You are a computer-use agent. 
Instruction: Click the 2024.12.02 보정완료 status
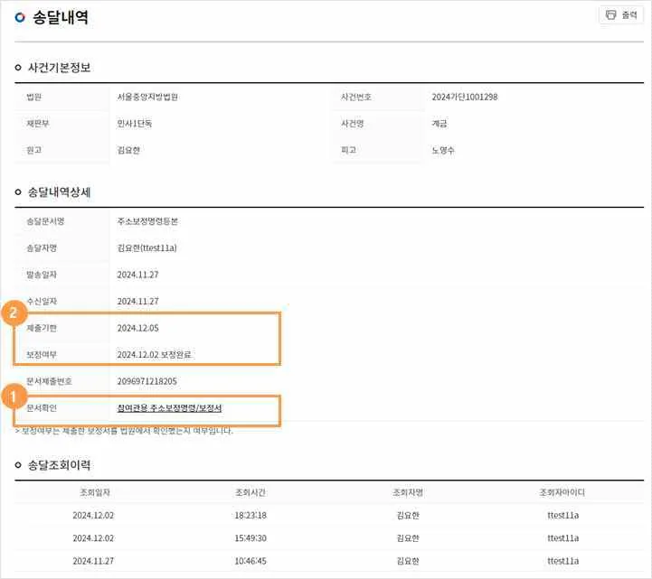point(154,355)
